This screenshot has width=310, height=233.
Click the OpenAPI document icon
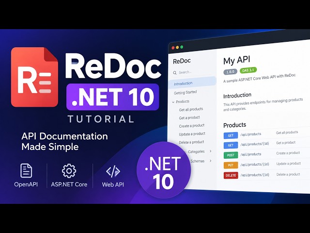[26, 170]
